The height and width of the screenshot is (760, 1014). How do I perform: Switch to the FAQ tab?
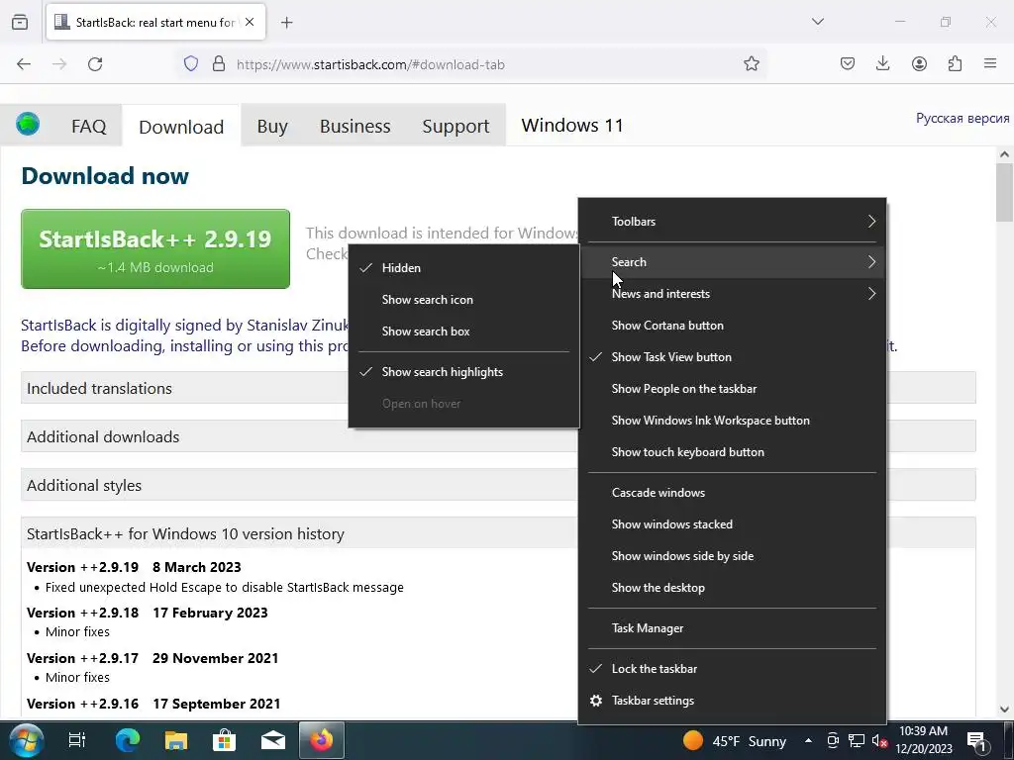88,126
